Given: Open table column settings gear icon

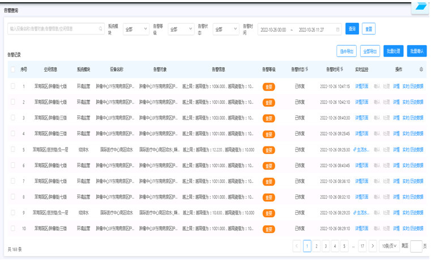Looking at the screenshot, I should coord(421,70).
